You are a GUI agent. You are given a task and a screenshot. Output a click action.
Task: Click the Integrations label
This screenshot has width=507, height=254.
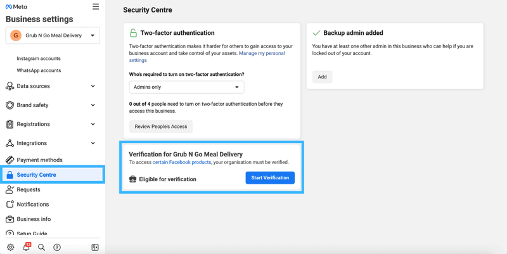tap(32, 143)
